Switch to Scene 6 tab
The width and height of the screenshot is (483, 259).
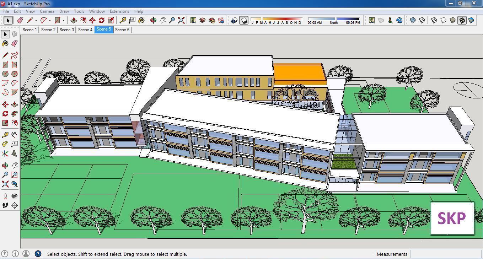coord(122,30)
